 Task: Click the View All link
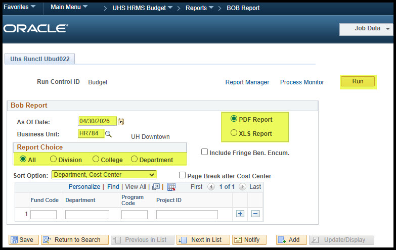(136, 187)
